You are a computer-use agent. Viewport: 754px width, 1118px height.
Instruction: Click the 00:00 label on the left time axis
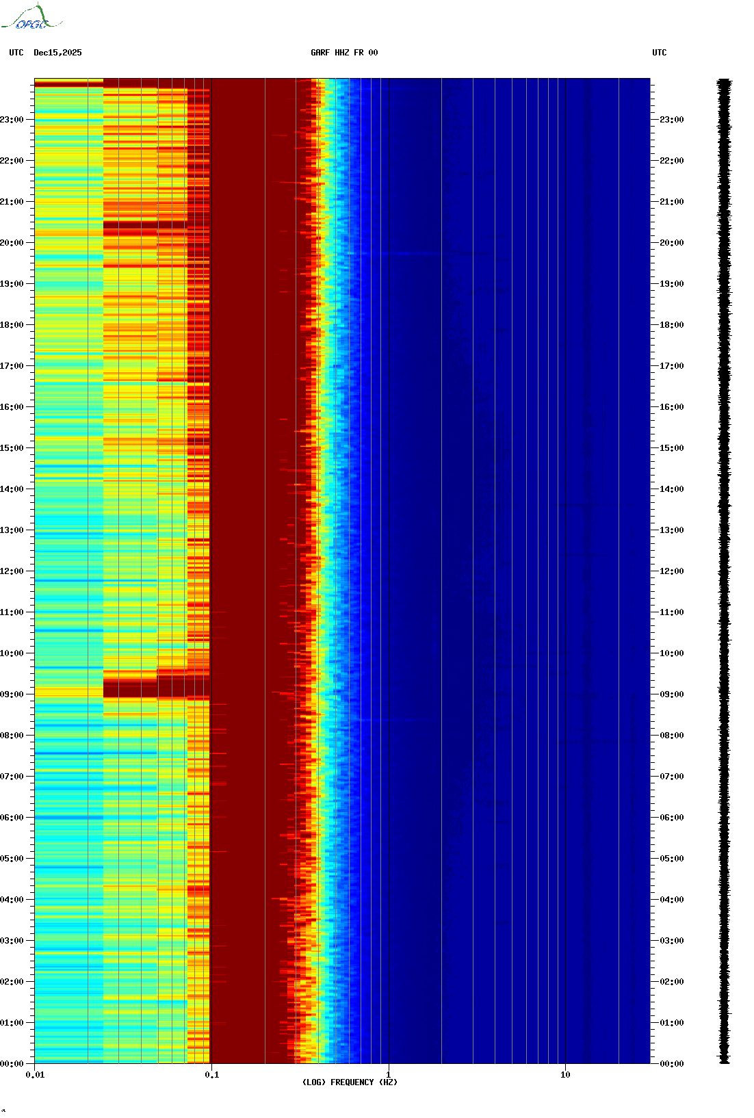click(x=12, y=1064)
